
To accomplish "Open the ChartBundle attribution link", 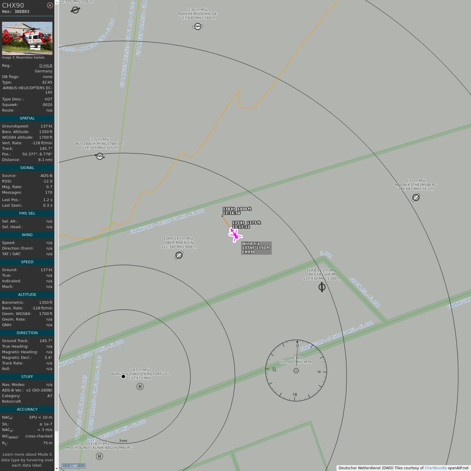I will 435,468.
